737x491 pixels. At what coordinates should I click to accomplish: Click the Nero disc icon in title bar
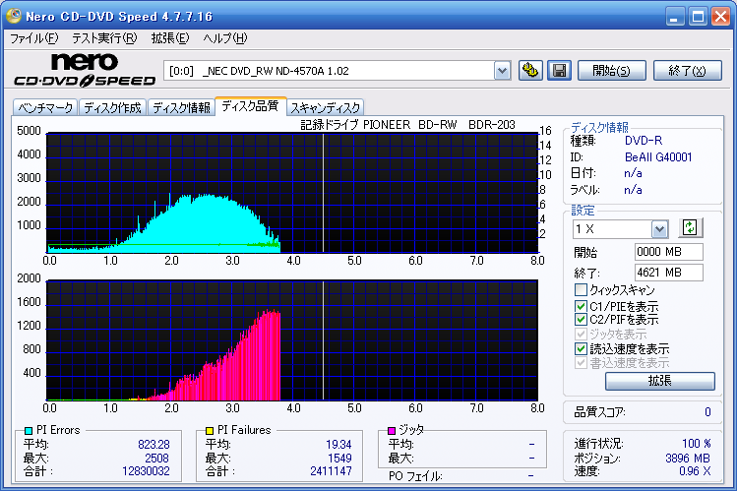[x=13, y=16]
